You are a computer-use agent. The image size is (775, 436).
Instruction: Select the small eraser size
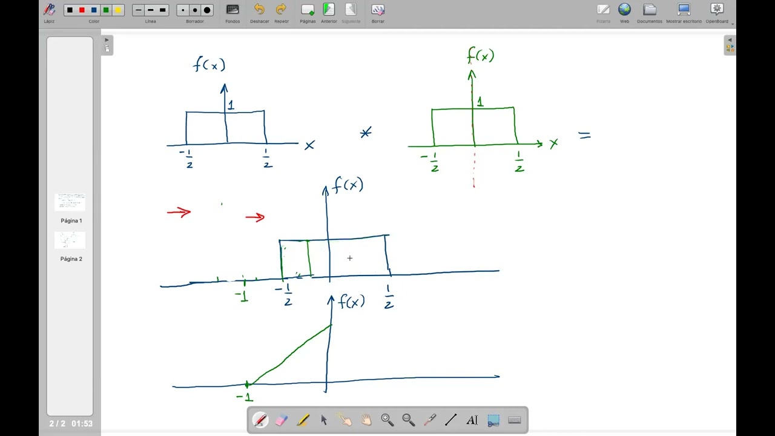(183, 10)
